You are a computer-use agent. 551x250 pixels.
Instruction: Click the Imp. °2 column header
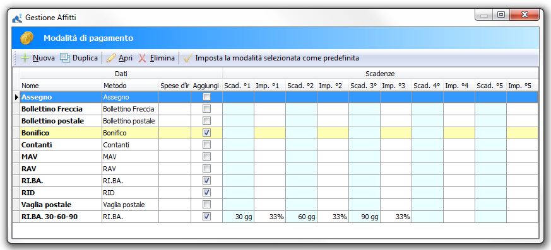[x=333, y=86]
